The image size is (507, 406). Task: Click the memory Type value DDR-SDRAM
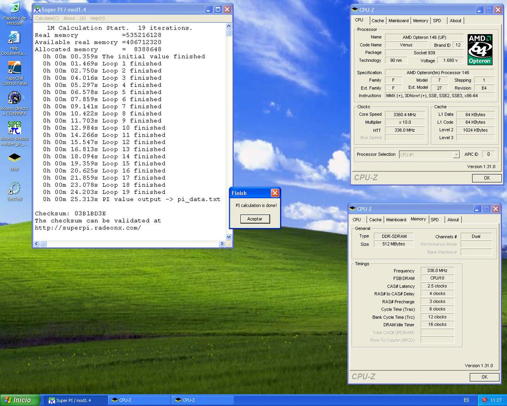tap(394, 236)
